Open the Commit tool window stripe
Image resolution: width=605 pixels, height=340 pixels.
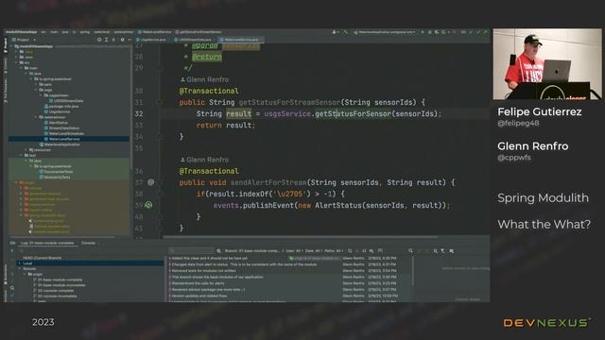point(6,66)
